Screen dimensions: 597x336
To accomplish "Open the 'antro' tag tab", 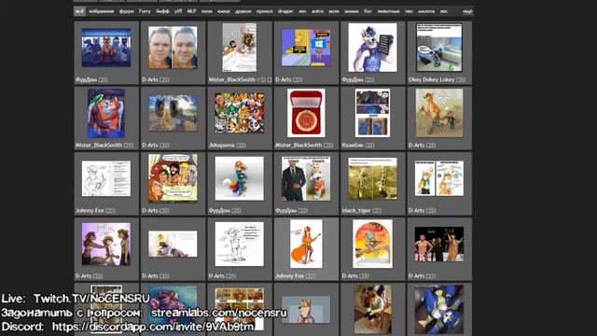I will pos(317,11).
